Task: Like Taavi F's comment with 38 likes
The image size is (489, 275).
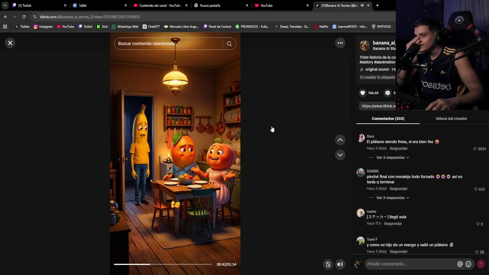Action: [476, 252]
